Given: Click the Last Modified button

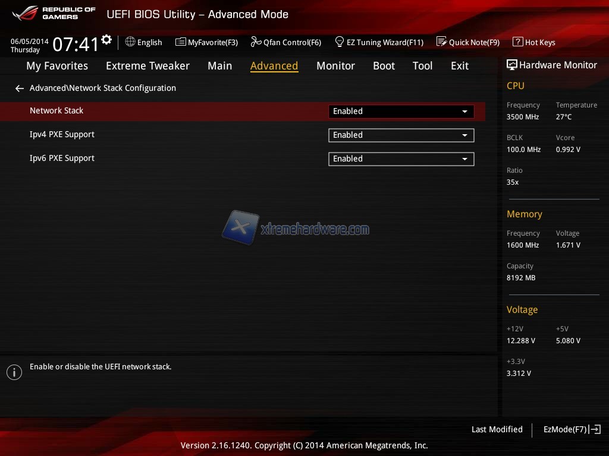Looking at the screenshot, I should tap(497, 429).
